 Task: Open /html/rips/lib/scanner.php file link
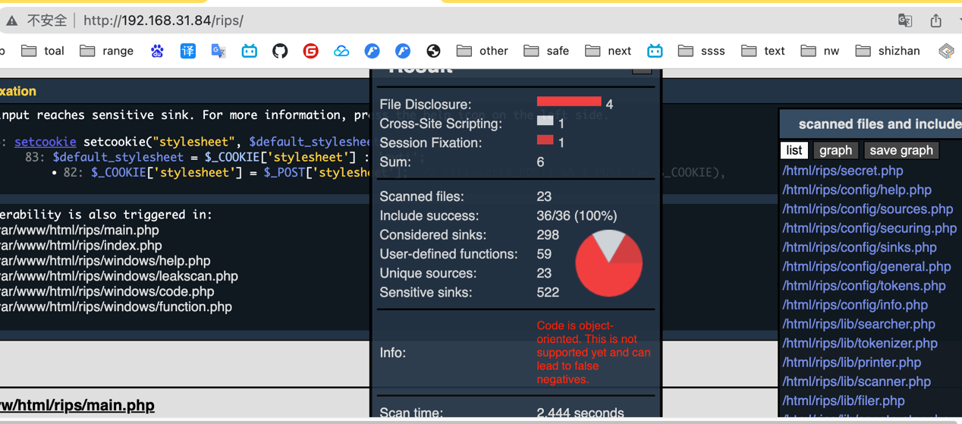pyautogui.click(x=857, y=382)
